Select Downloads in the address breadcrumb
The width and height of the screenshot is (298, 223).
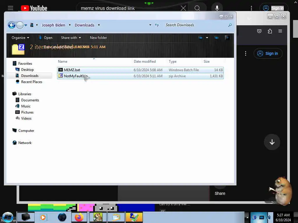click(x=84, y=25)
